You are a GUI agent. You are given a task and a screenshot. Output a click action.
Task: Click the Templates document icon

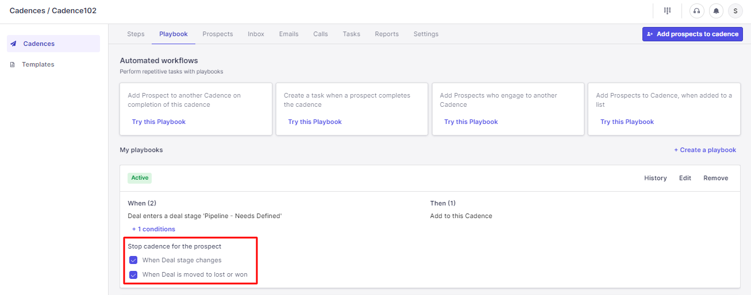coord(13,65)
